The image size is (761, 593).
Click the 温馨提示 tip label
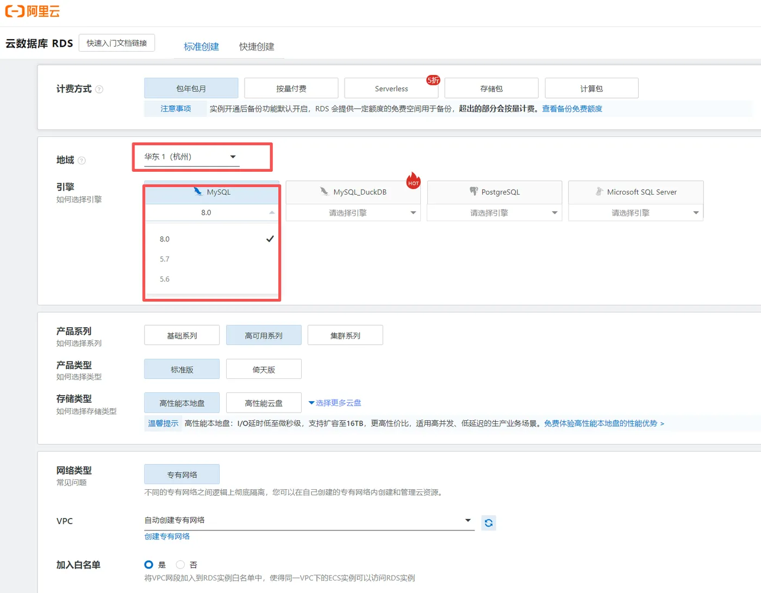click(163, 423)
